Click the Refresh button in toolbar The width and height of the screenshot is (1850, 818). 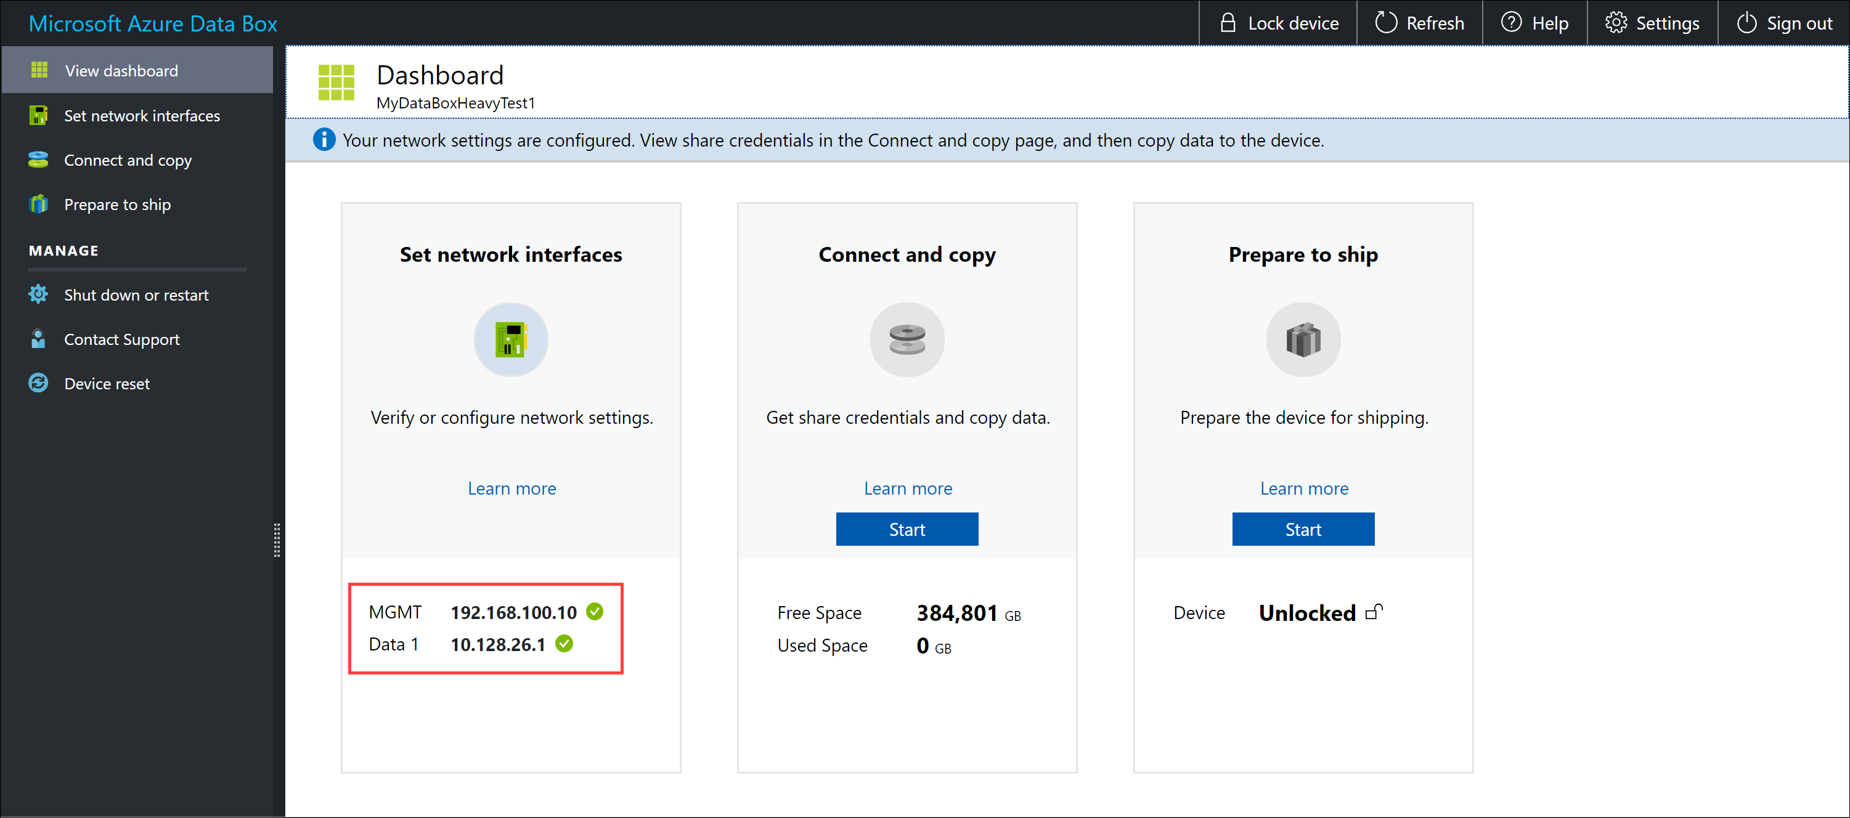(x=1424, y=22)
